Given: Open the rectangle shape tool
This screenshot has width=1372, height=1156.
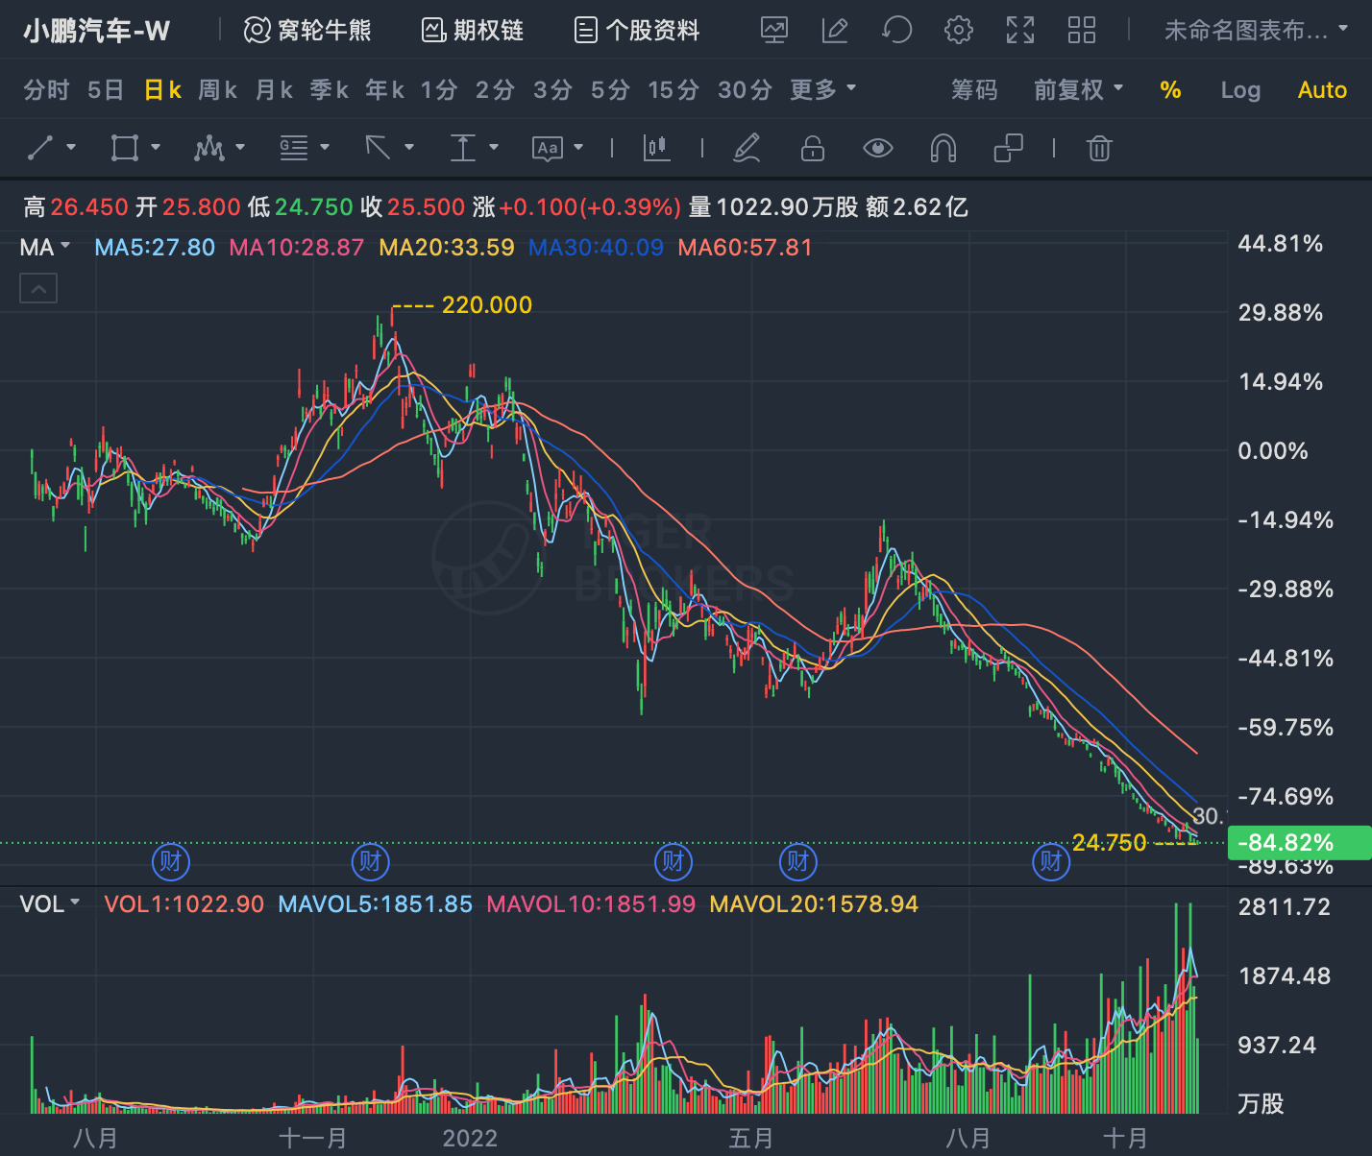Looking at the screenshot, I should (125, 148).
